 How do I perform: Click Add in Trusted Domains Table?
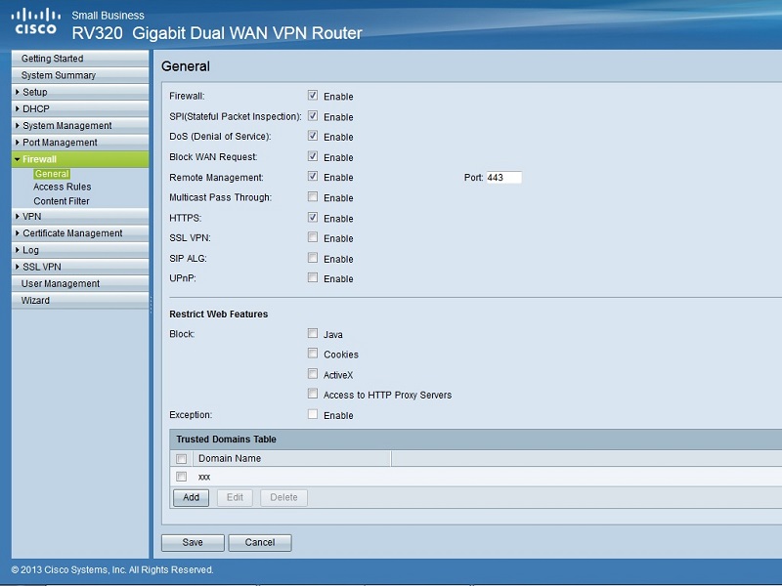tap(191, 497)
